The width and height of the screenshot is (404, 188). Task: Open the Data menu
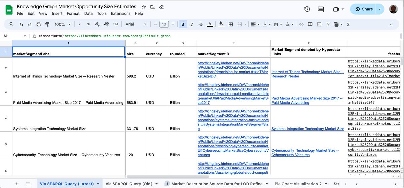tap(88, 14)
